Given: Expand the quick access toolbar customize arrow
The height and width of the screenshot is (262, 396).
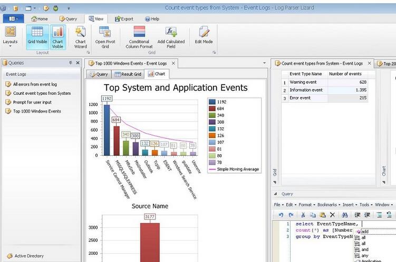Looking at the screenshot, I should point(69,8).
